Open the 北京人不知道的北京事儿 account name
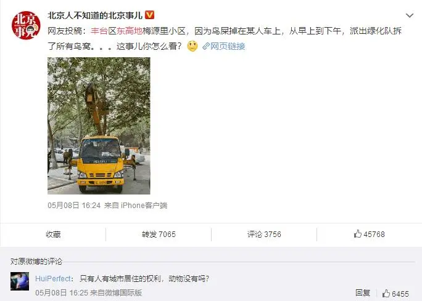The width and height of the screenshot is (422, 301). [x=95, y=15]
